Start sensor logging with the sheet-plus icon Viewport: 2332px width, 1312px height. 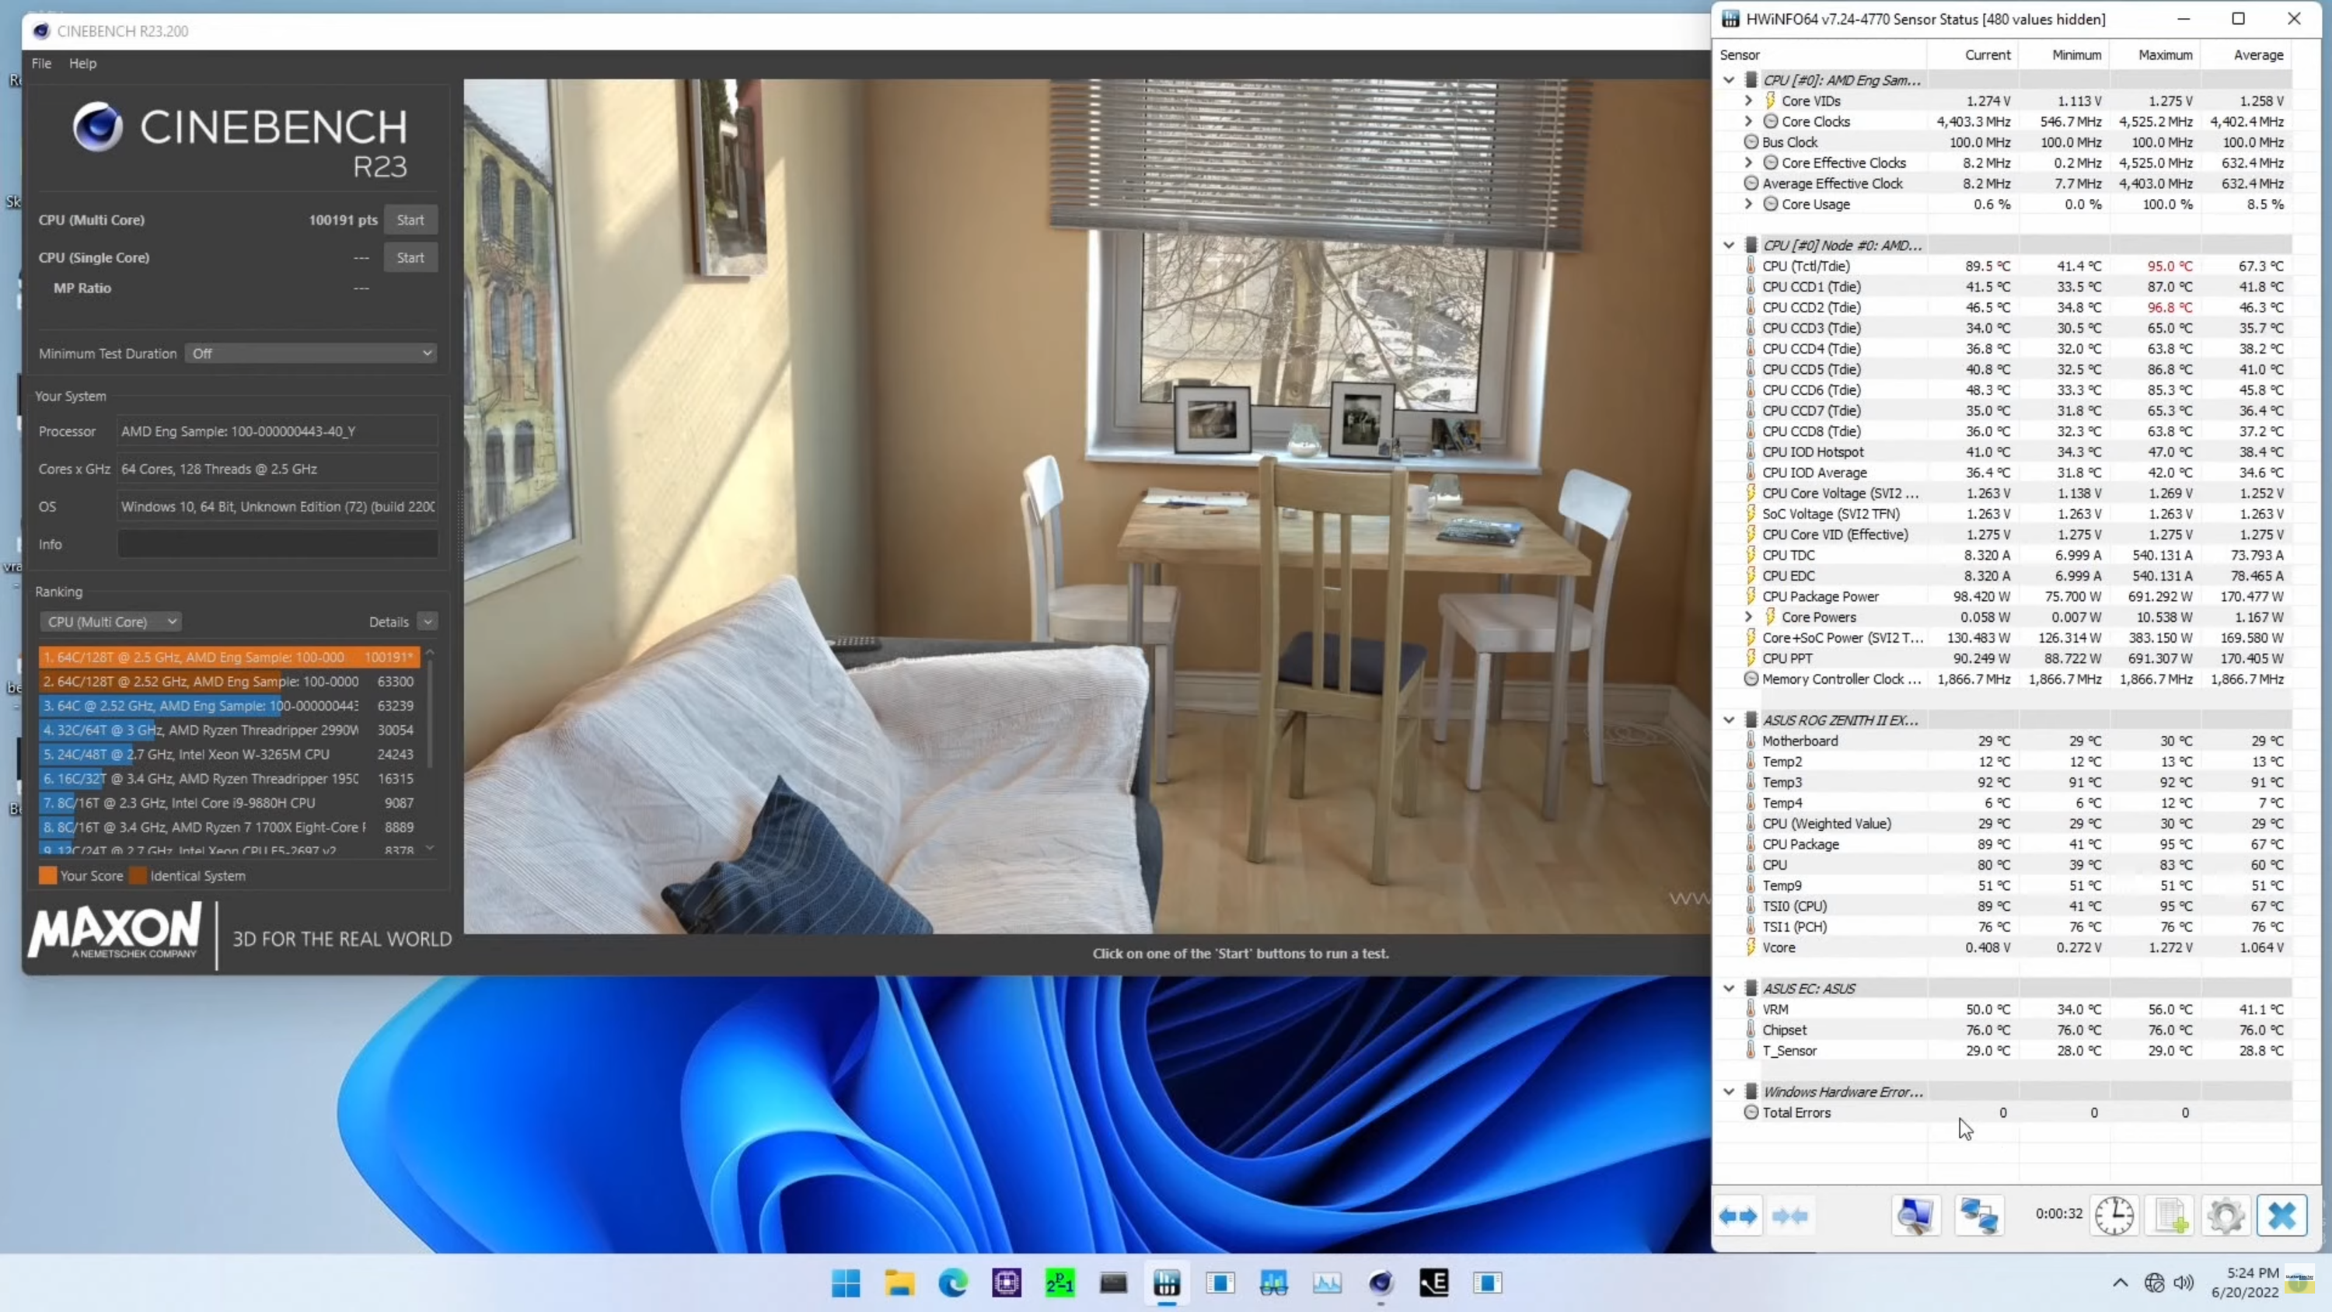tap(2171, 1216)
